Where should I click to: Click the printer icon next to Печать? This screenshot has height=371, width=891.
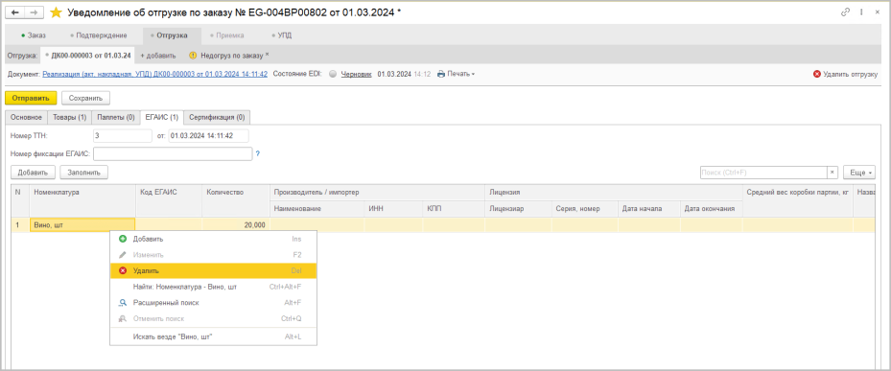click(441, 74)
